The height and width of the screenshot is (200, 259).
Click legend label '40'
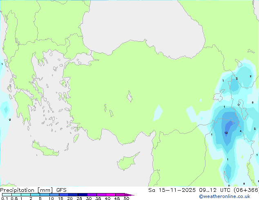pos(107,198)
